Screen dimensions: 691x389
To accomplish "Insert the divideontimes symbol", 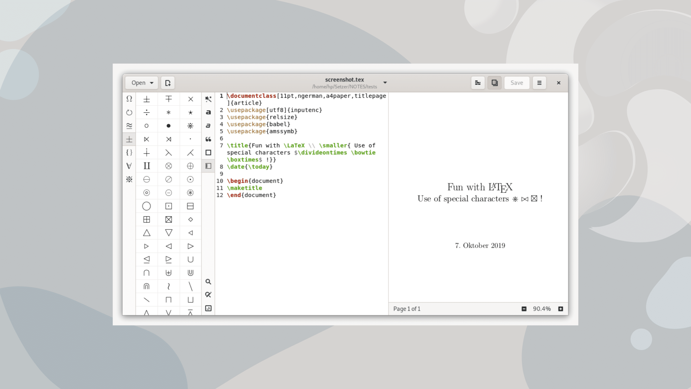I will (x=191, y=126).
